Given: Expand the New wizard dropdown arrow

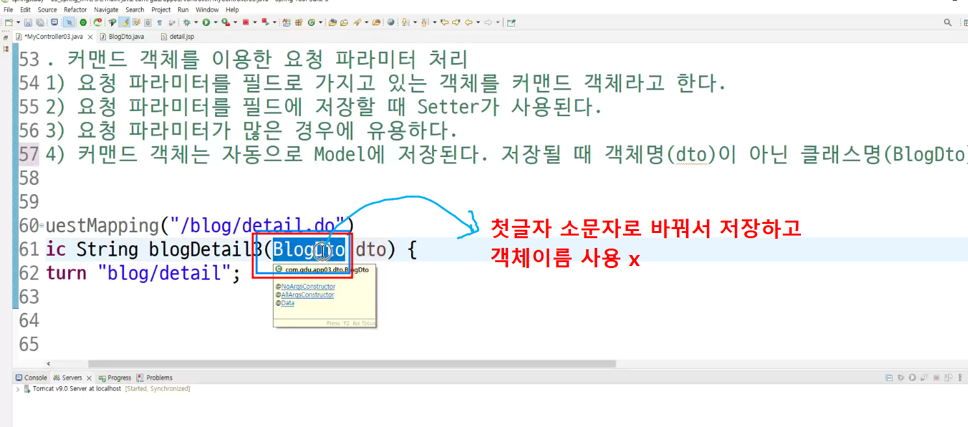Looking at the screenshot, I should point(18,22).
